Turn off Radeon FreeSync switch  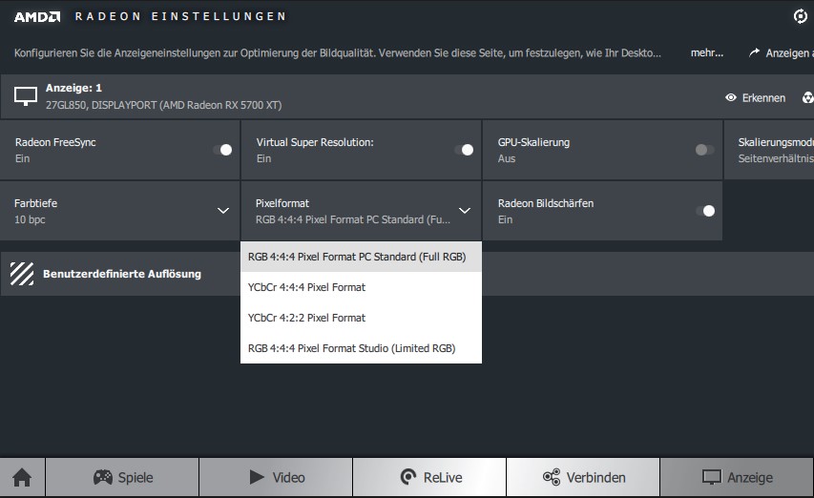point(222,150)
